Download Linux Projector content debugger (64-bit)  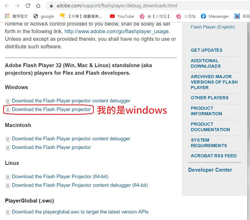click(80, 185)
